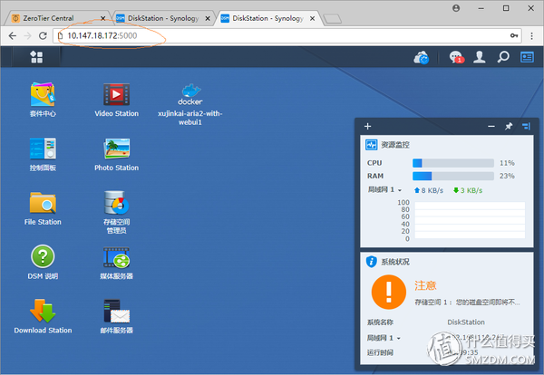Click the orange warning exclamation icon

[x=389, y=292]
